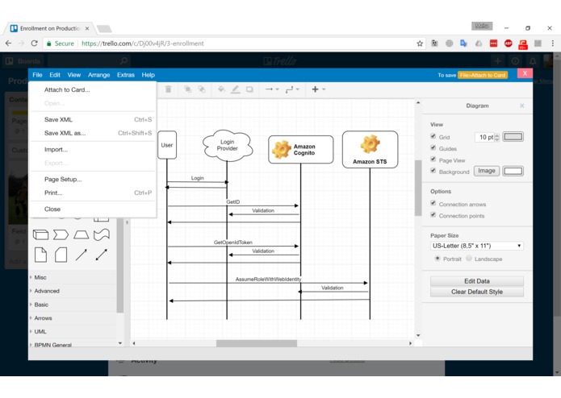
Task: Click the grid size 10 pt field
Action: 487,137
